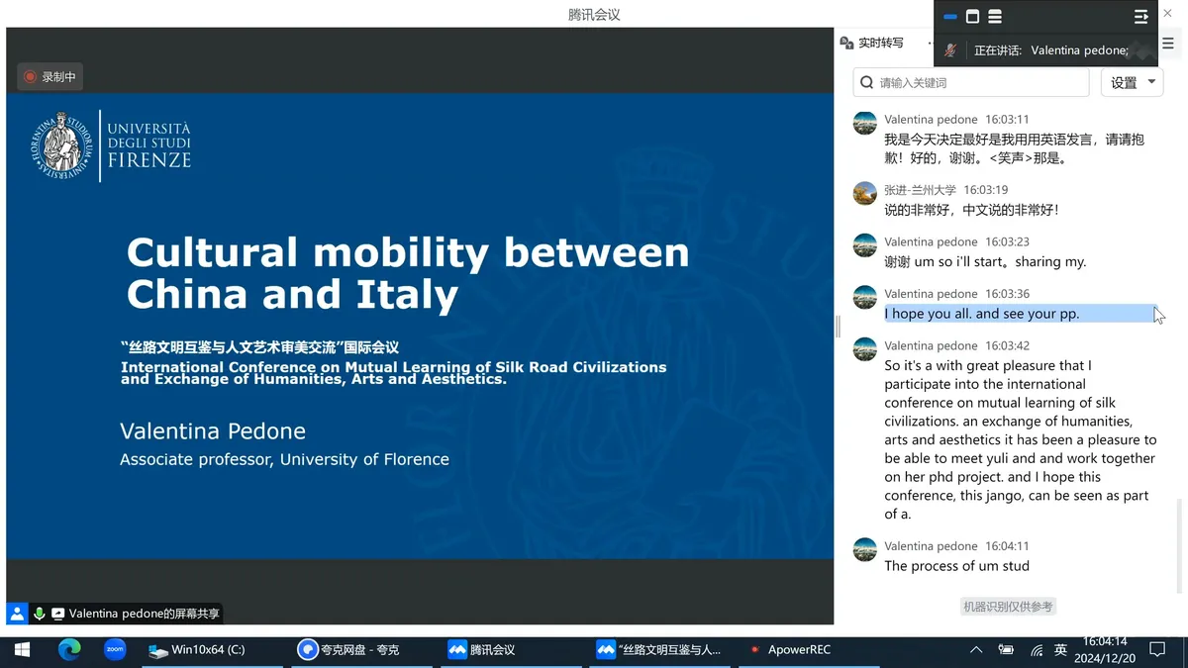Open the 设置 settings dropdown

(x=1132, y=83)
